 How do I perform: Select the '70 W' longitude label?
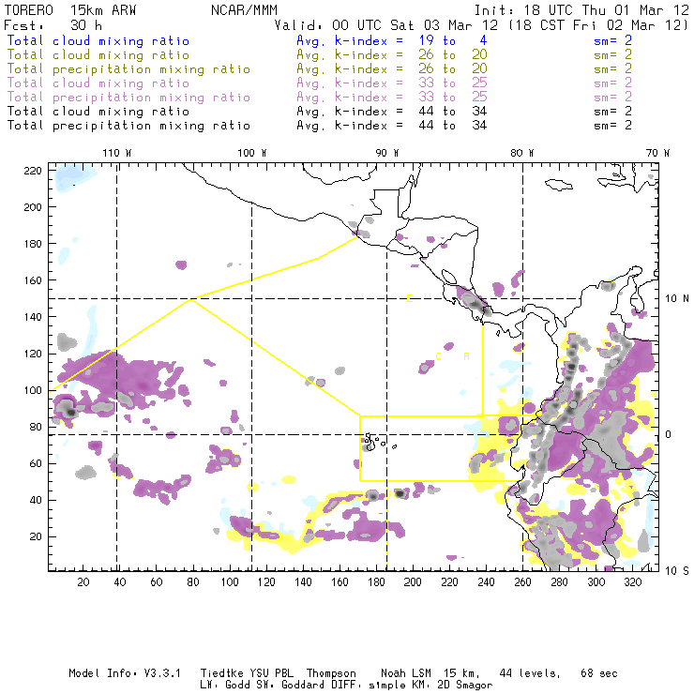(657, 153)
